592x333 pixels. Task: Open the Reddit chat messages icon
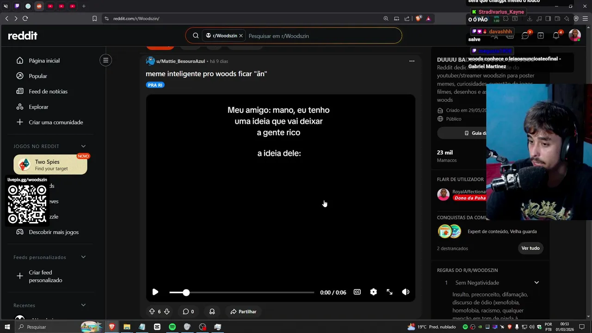click(525, 36)
